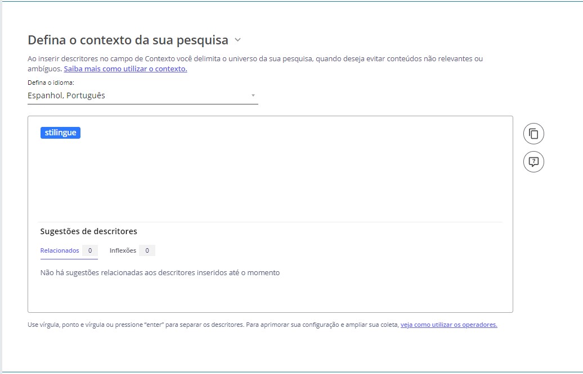Open "veja como utilizar os operadores" link
Viewport: 583px width, 374px height.
[449, 325]
